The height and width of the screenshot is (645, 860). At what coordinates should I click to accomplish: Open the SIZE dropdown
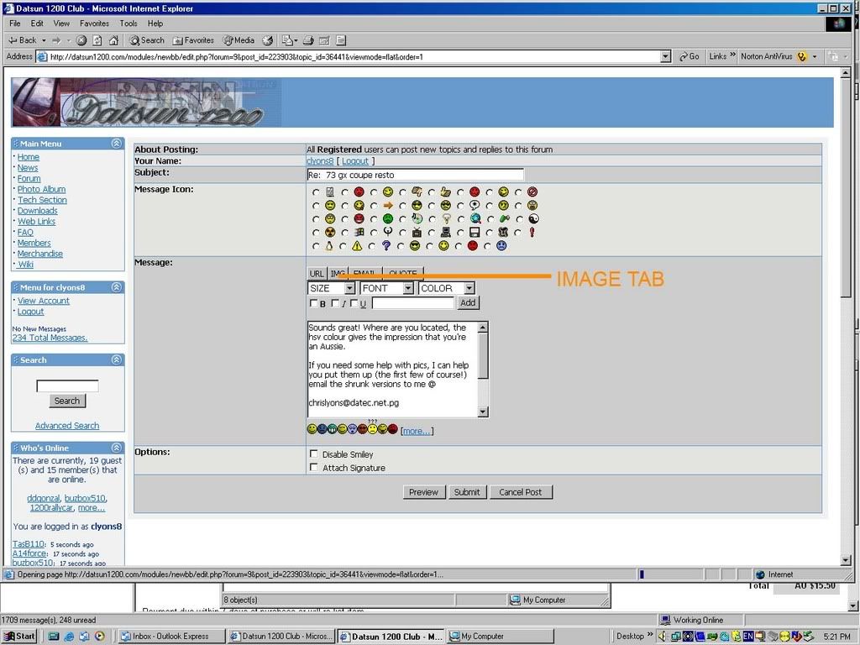tap(331, 288)
